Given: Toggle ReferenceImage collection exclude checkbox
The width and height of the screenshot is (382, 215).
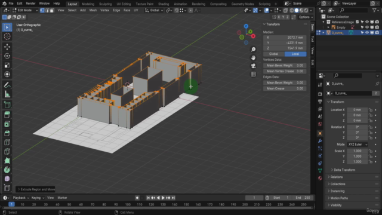Looking at the screenshot, I should 358,22.
